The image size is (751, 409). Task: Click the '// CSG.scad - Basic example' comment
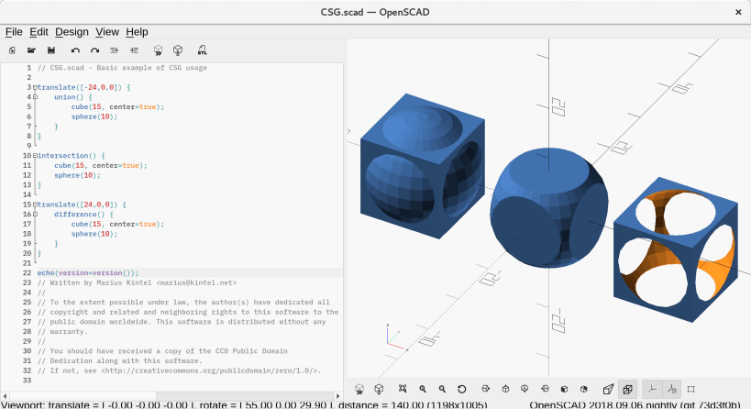coord(122,68)
